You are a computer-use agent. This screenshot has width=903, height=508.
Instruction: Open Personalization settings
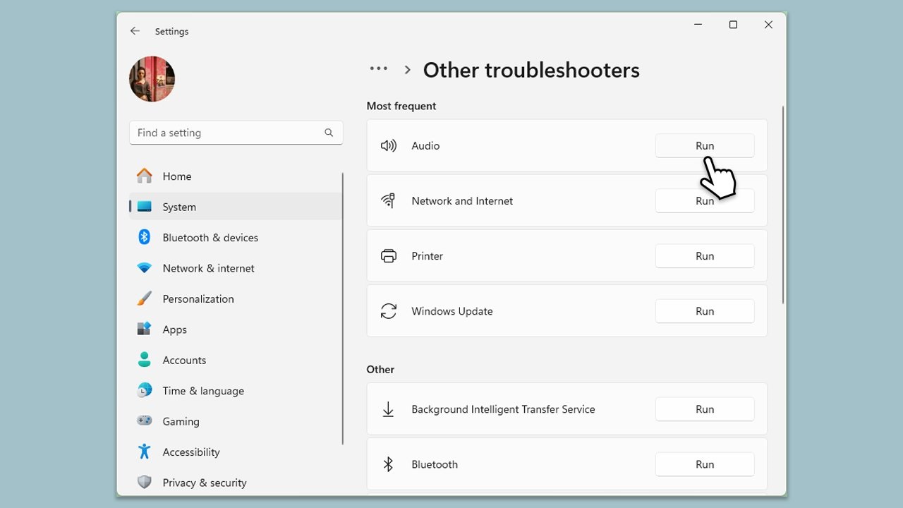pyautogui.click(x=198, y=299)
